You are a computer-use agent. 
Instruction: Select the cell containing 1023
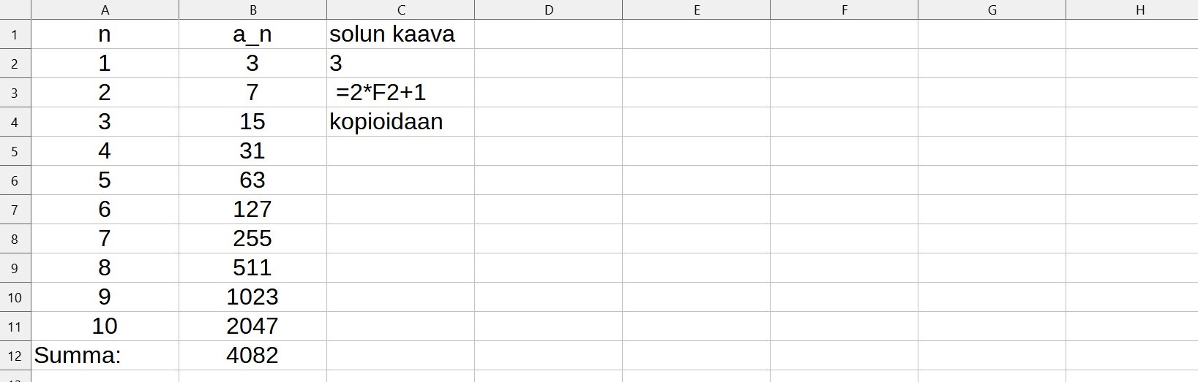click(x=252, y=297)
